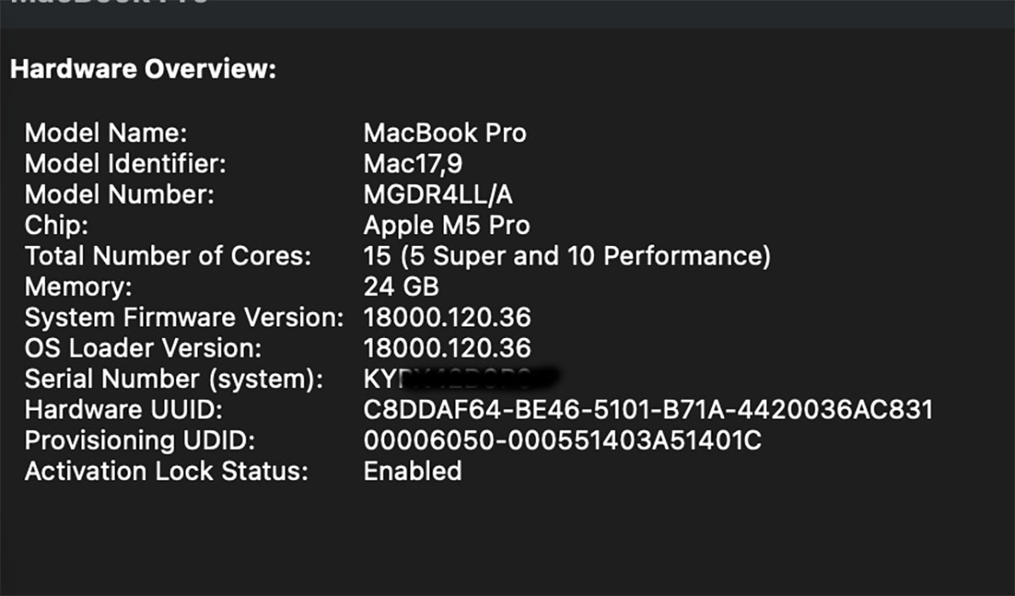Click the Hardware UUID value
The width and height of the screenshot is (1015, 596).
(x=648, y=409)
